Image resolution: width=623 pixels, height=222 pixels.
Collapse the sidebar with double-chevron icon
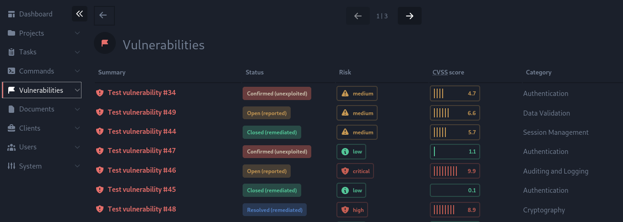coord(80,14)
